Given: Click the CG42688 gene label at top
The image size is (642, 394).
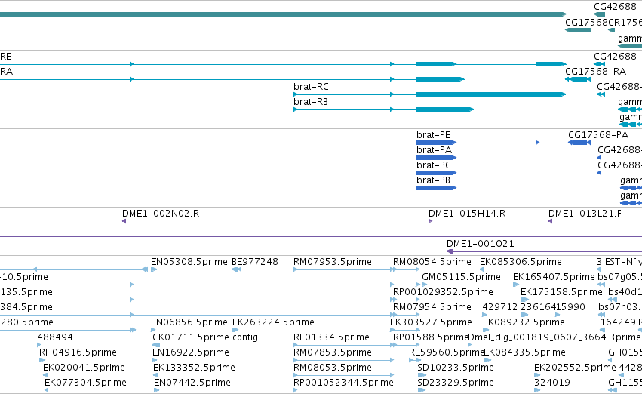Looking at the screenshot, I should pos(615,7).
